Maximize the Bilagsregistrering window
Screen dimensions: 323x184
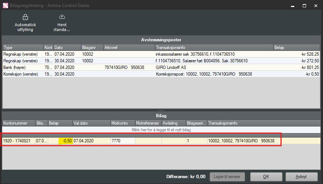304,6
